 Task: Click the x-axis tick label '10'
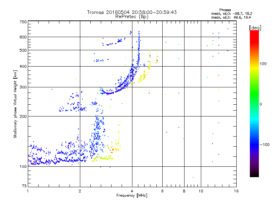(201, 191)
